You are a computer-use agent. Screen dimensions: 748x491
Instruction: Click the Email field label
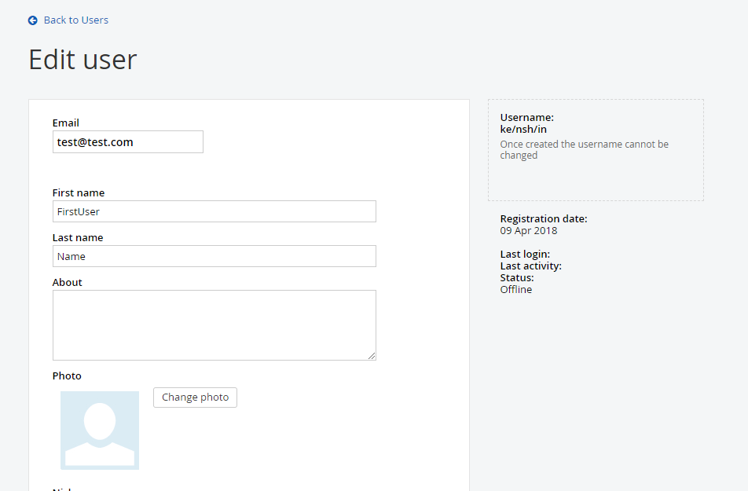[66, 123]
